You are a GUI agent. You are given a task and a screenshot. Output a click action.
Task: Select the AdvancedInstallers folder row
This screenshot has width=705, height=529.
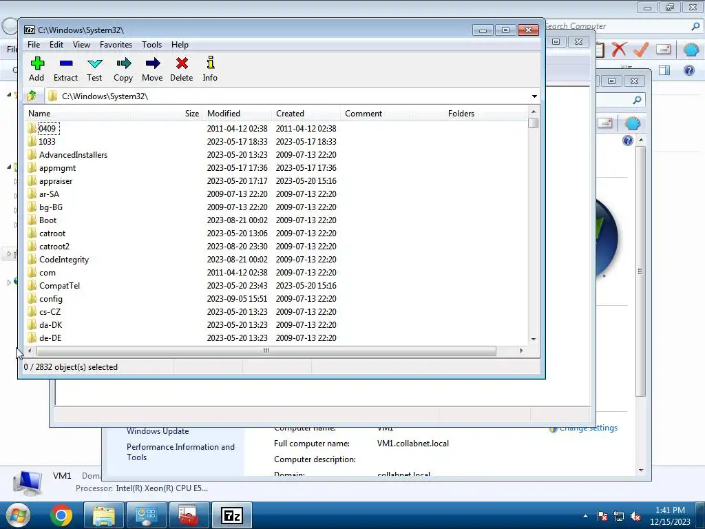pos(275,155)
